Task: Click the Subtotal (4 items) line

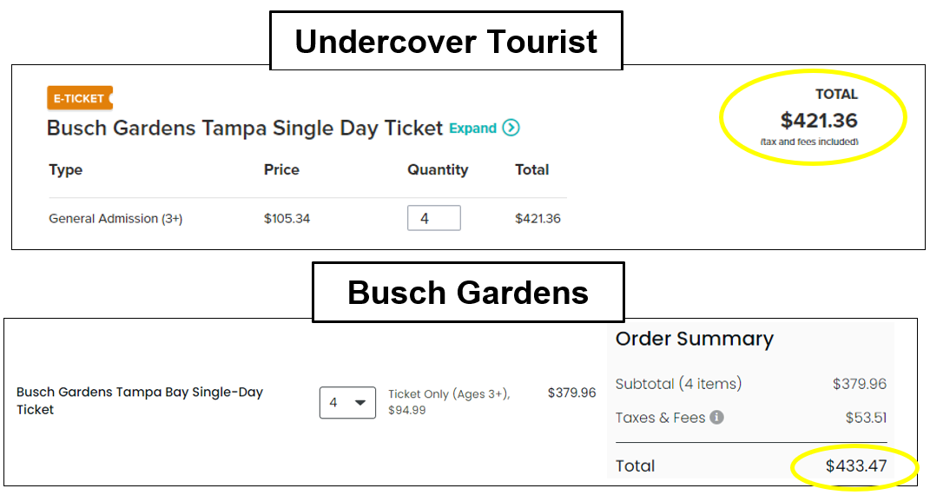Action: point(751,384)
